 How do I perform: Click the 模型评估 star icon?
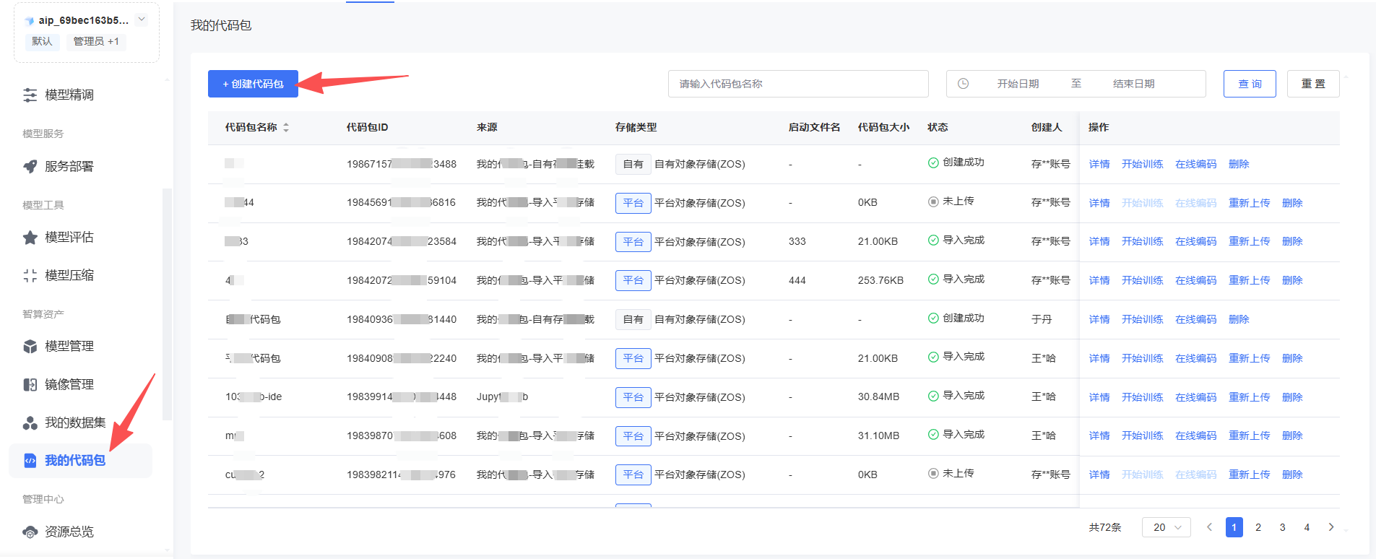tap(30, 238)
